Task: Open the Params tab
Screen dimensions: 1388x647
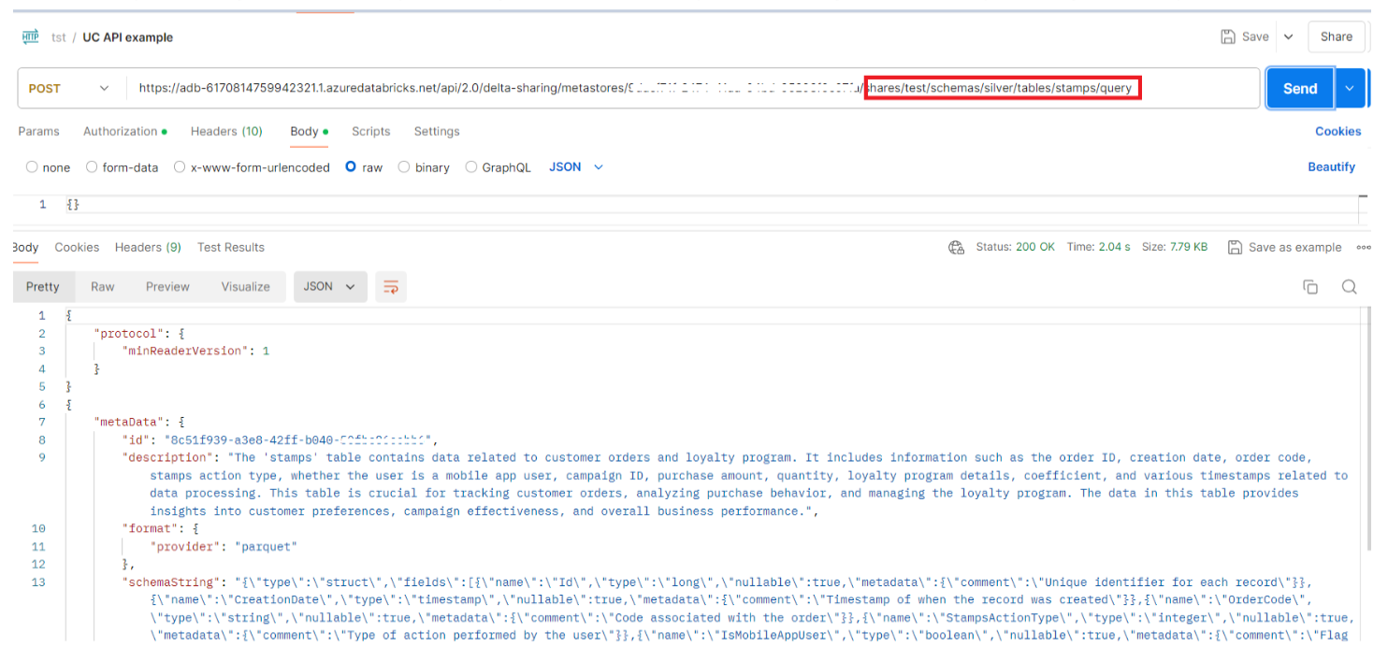Action: pyautogui.click(x=38, y=132)
